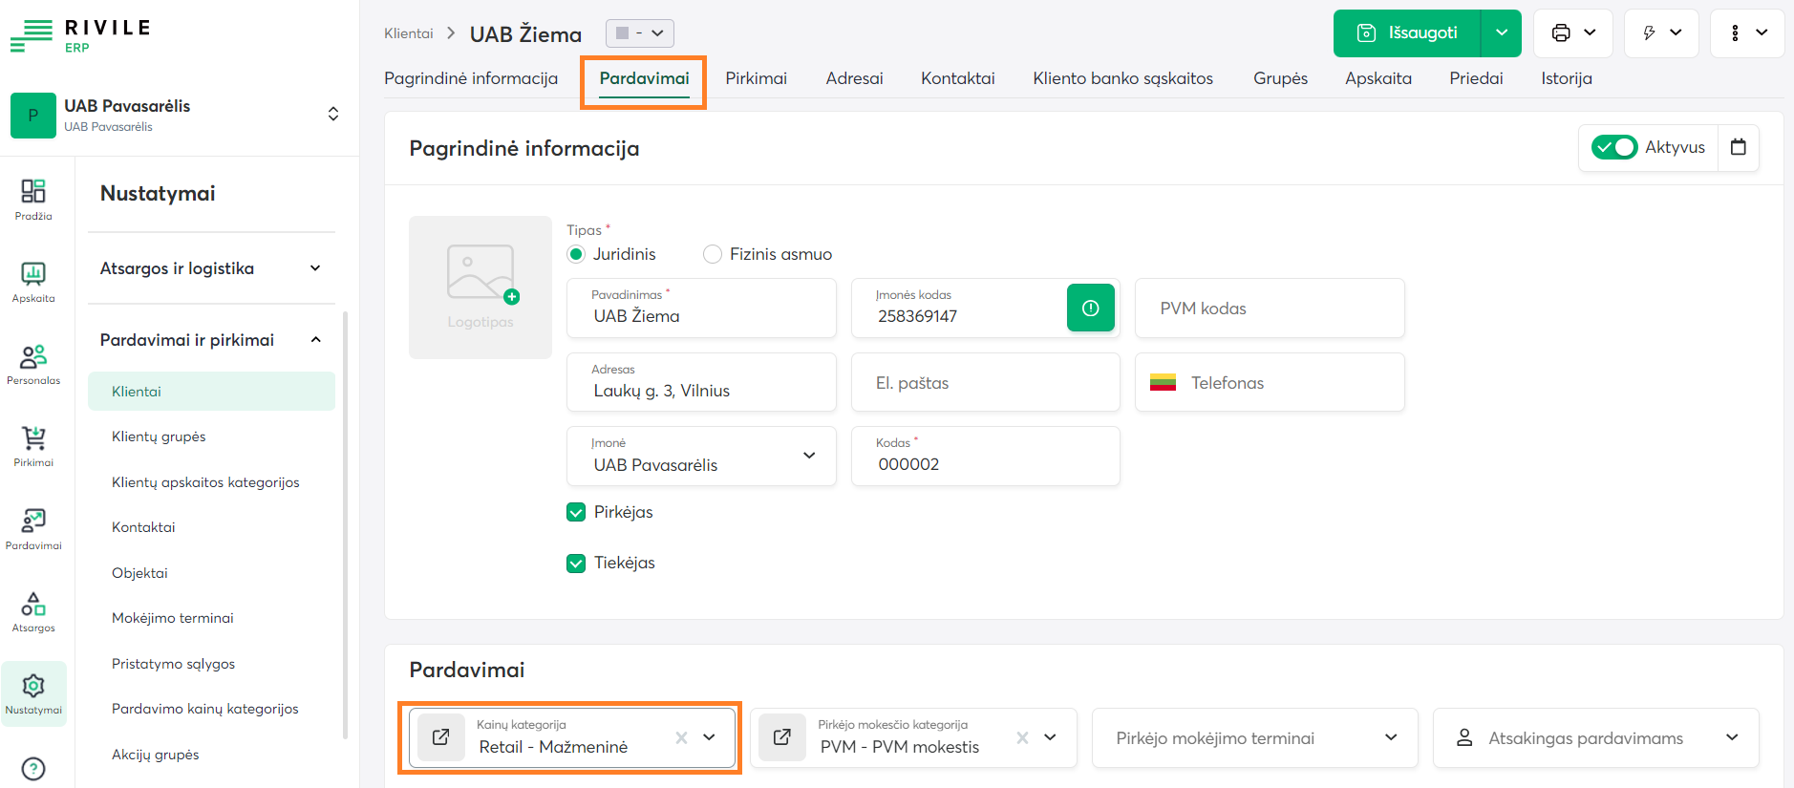The height and width of the screenshot is (788, 1794).
Task: Select the Fizinis asmuo radio option
Action: coord(713,254)
